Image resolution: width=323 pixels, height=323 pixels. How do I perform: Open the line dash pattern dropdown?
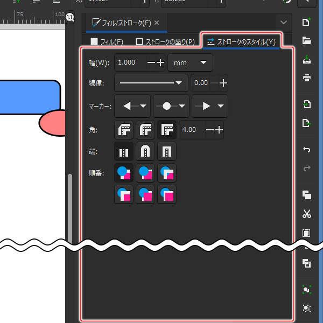point(151,83)
